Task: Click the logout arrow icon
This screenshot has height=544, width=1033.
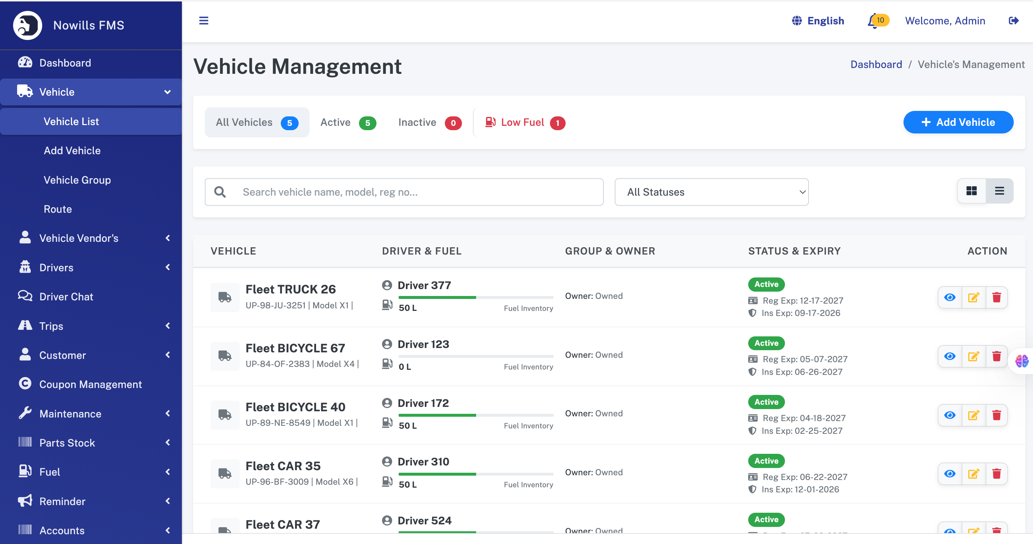Action: 1013,20
